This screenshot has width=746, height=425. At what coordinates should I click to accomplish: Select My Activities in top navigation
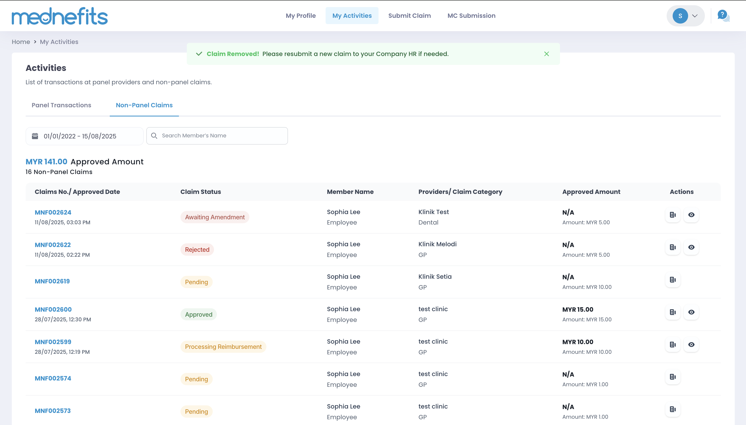click(352, 16)
